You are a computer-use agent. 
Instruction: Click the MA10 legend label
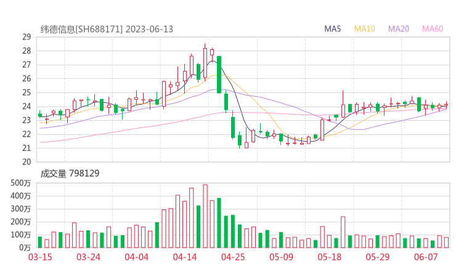365,29
